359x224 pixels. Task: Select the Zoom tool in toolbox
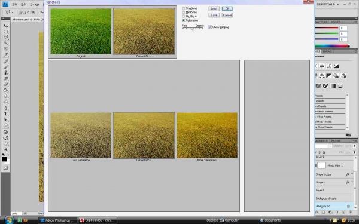(x=6, y=149)
